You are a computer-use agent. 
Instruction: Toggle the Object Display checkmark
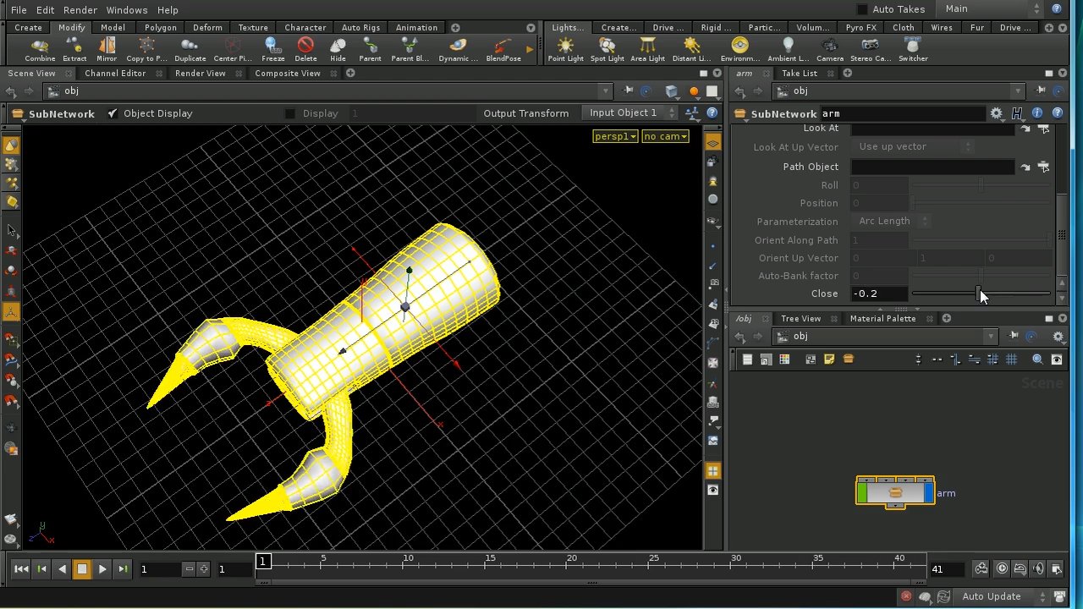[x=113, y=113]
